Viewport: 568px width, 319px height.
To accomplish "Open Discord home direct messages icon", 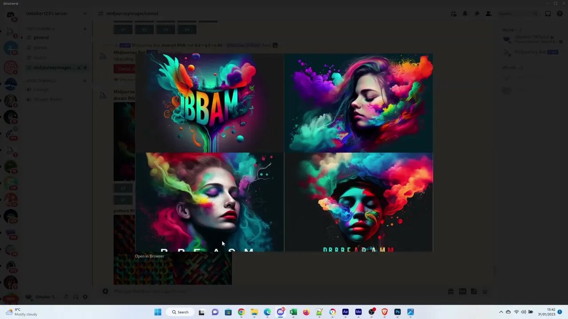I will 11,16.
